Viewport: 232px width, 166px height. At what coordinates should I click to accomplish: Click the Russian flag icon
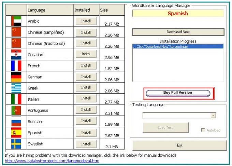coord(16,122)
